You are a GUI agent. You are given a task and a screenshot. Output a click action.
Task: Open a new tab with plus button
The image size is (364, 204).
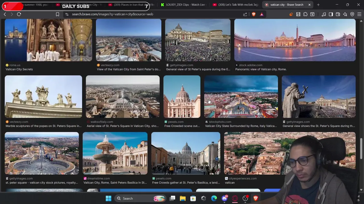pos(318,5)
